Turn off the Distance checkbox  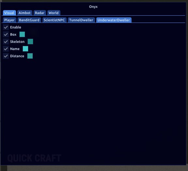6,56
